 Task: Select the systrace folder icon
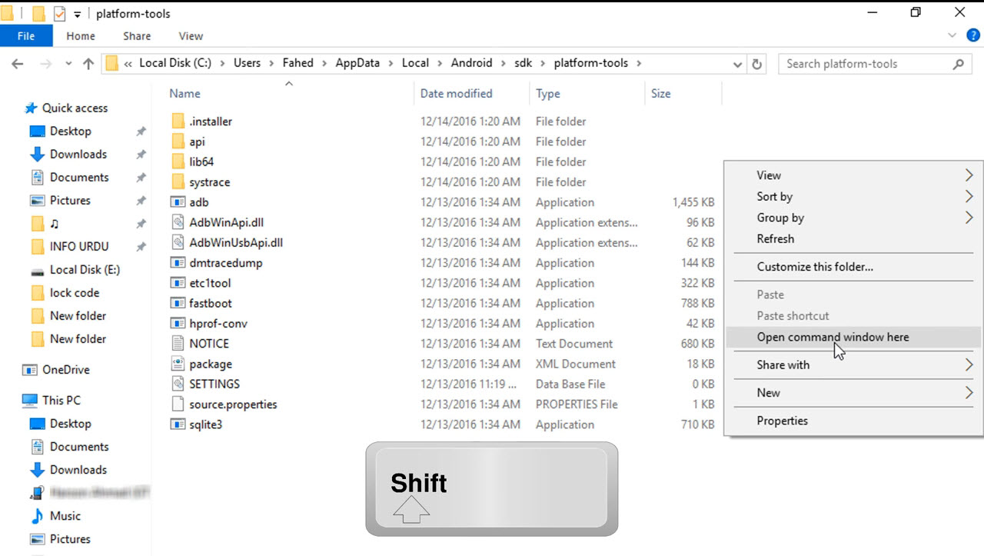[x=178, y=182]
